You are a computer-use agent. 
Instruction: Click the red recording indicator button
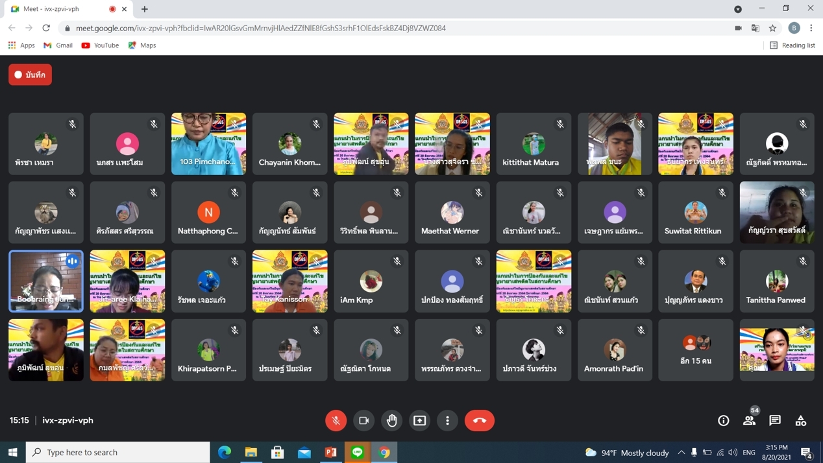click(x=30, y=75)
